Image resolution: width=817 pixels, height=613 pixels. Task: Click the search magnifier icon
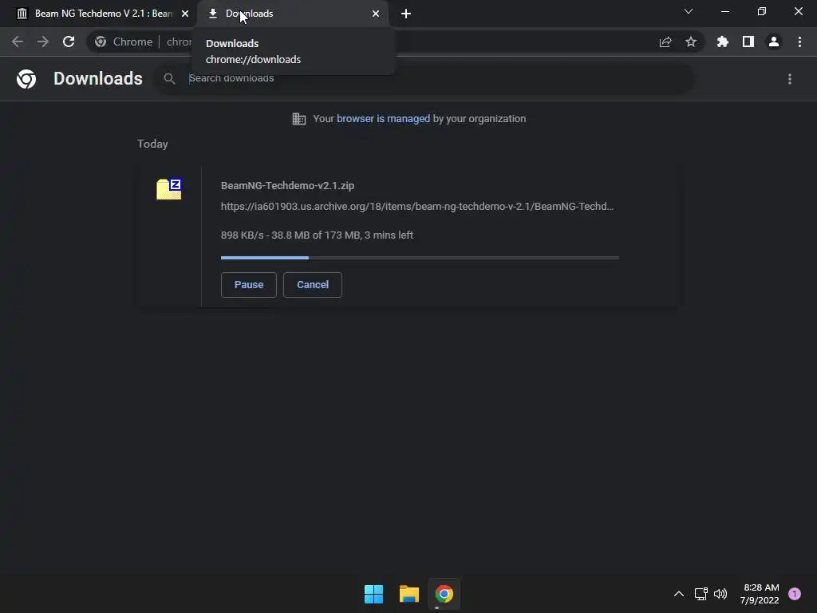[x=169, y=79]
